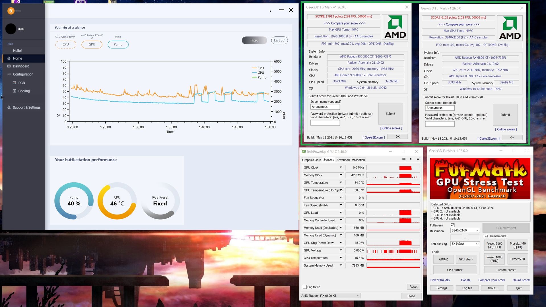The height and width of the screenshot is (307, 546).
Task: Click the Home icon in the sidebar
Action: (9, 58)
